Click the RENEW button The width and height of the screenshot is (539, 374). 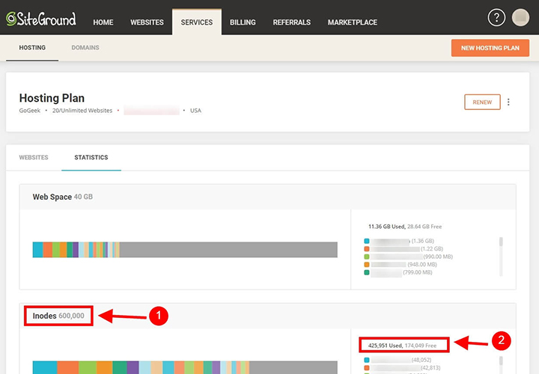[x=482, y=102]
